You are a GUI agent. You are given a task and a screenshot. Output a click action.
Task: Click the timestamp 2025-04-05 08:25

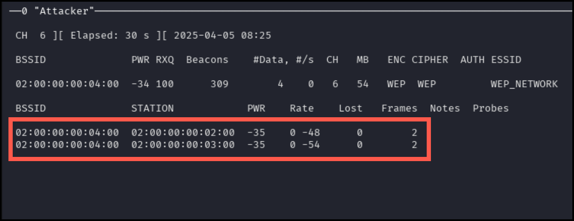tap(223, 35)
